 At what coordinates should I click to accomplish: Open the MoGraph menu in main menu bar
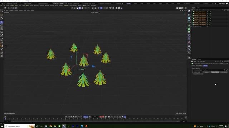pyautogui.click(x=36, y=6)
